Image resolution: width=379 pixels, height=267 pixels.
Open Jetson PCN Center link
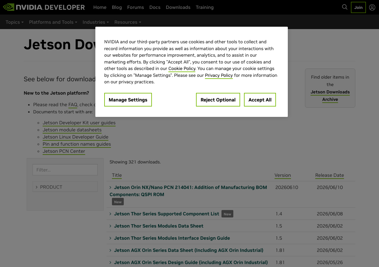(x=64, y=151)
